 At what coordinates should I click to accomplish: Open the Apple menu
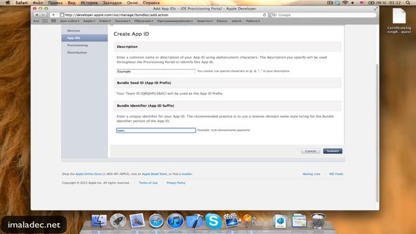pos(8,3)
